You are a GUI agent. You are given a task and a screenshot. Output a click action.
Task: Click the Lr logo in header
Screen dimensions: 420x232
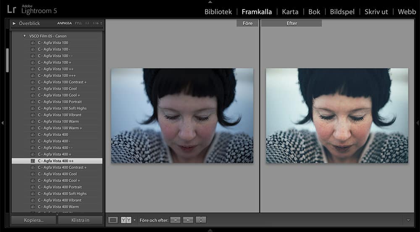[12, 10]
